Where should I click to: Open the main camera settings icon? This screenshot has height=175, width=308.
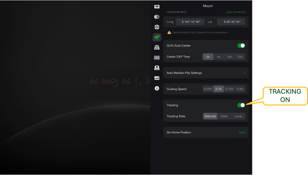click(157, 17)
